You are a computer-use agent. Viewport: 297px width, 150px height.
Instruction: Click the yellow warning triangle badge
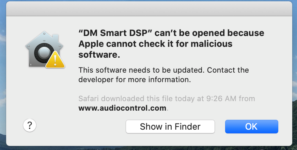pyautogui.click(x=55, y=60)
